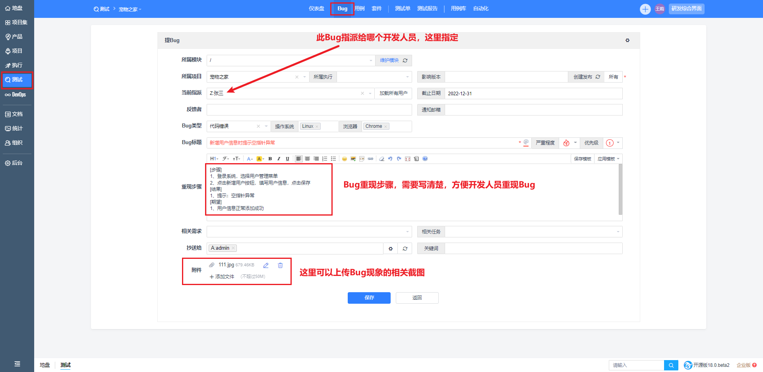
Task: Toggle editor fullscreen mode
Action: tap(408, 159)
